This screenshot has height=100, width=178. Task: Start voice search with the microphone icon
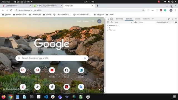(85, 58)
